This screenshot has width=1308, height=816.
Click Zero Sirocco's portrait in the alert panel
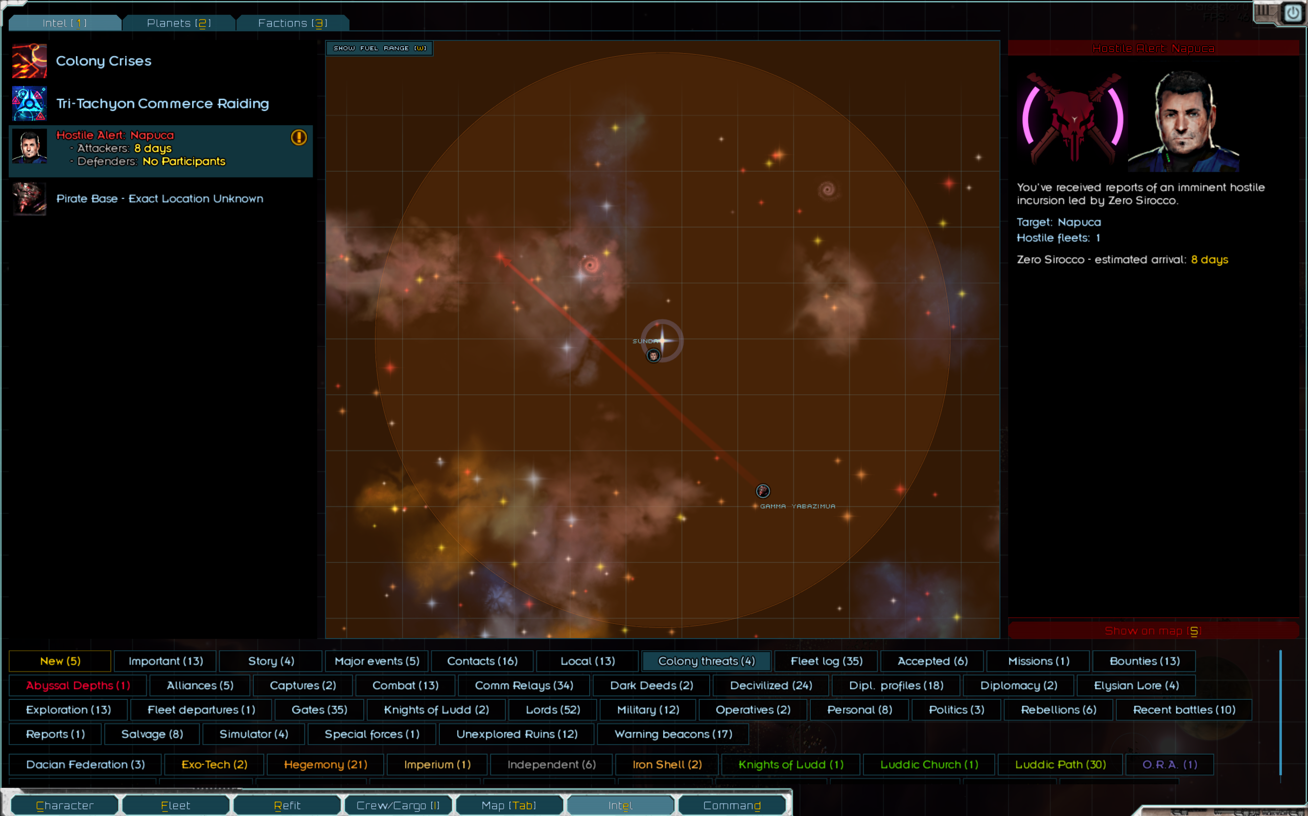coord(1183,122)
